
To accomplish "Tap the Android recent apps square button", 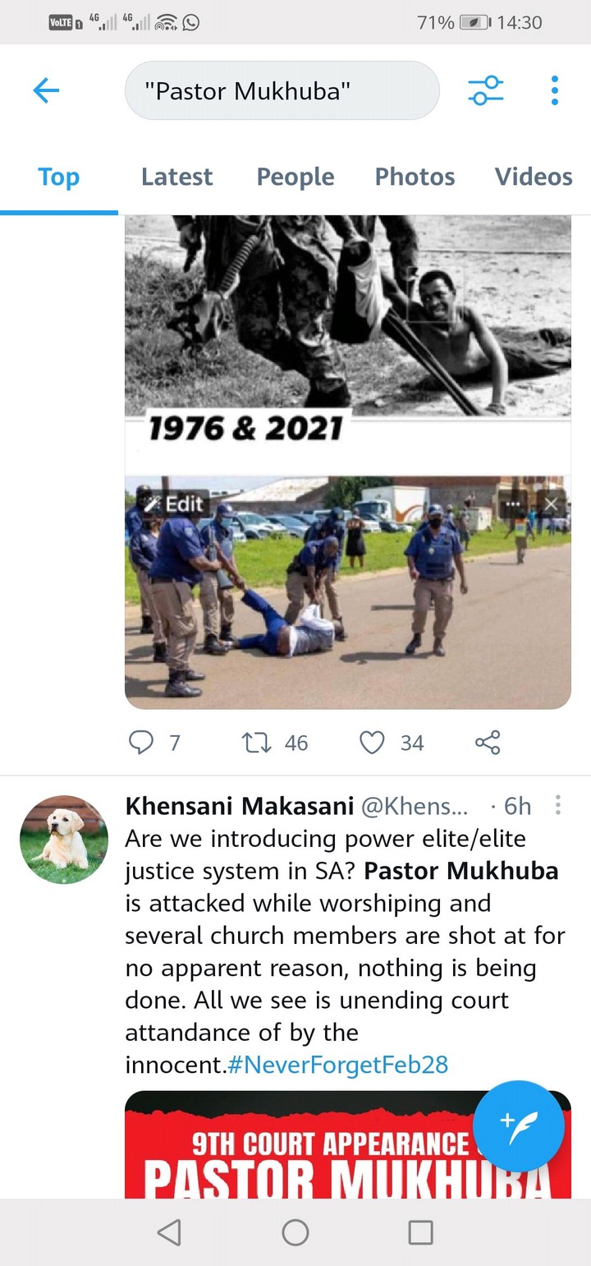I will (x=420, y=1231).
